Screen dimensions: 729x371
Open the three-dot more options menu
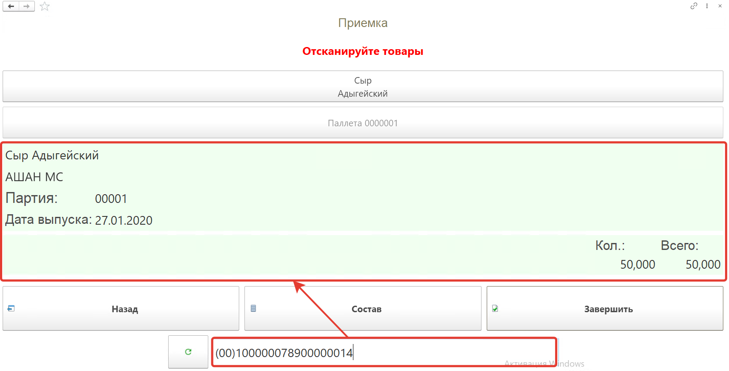[707, 6]
